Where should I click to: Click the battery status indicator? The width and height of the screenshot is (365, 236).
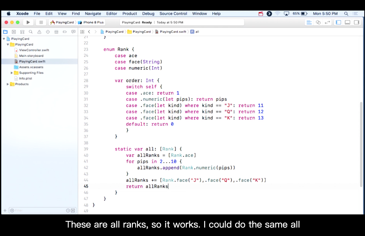pyautogui.click(x=300, y=14)
